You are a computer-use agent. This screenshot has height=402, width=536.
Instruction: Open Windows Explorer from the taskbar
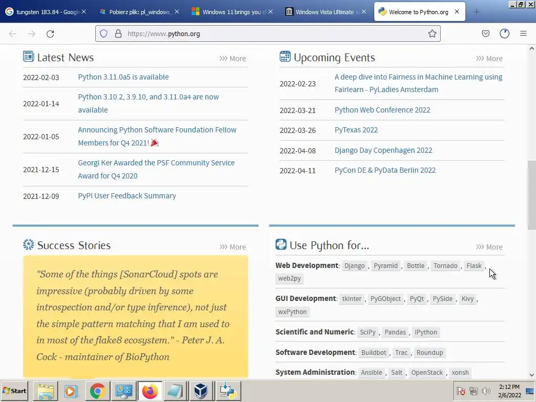pyautogui.click(x=46, y=391)
